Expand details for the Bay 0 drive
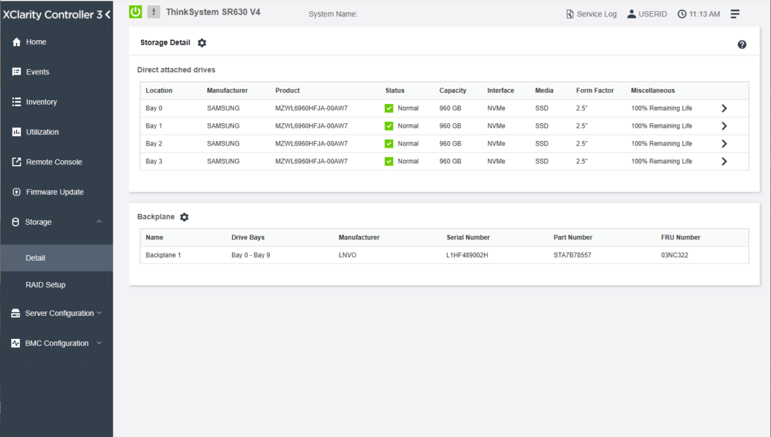This screenshot has width=771, height=437. pyautogui.click(x=724, y=108)
